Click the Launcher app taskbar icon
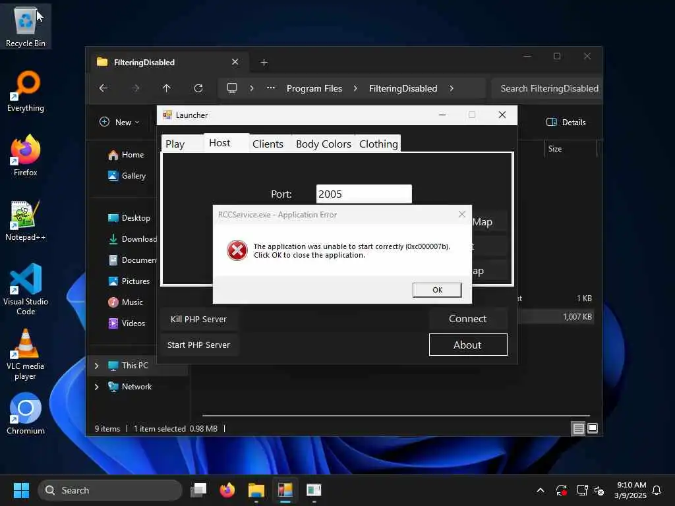675x506 pixels. [285, 490]
